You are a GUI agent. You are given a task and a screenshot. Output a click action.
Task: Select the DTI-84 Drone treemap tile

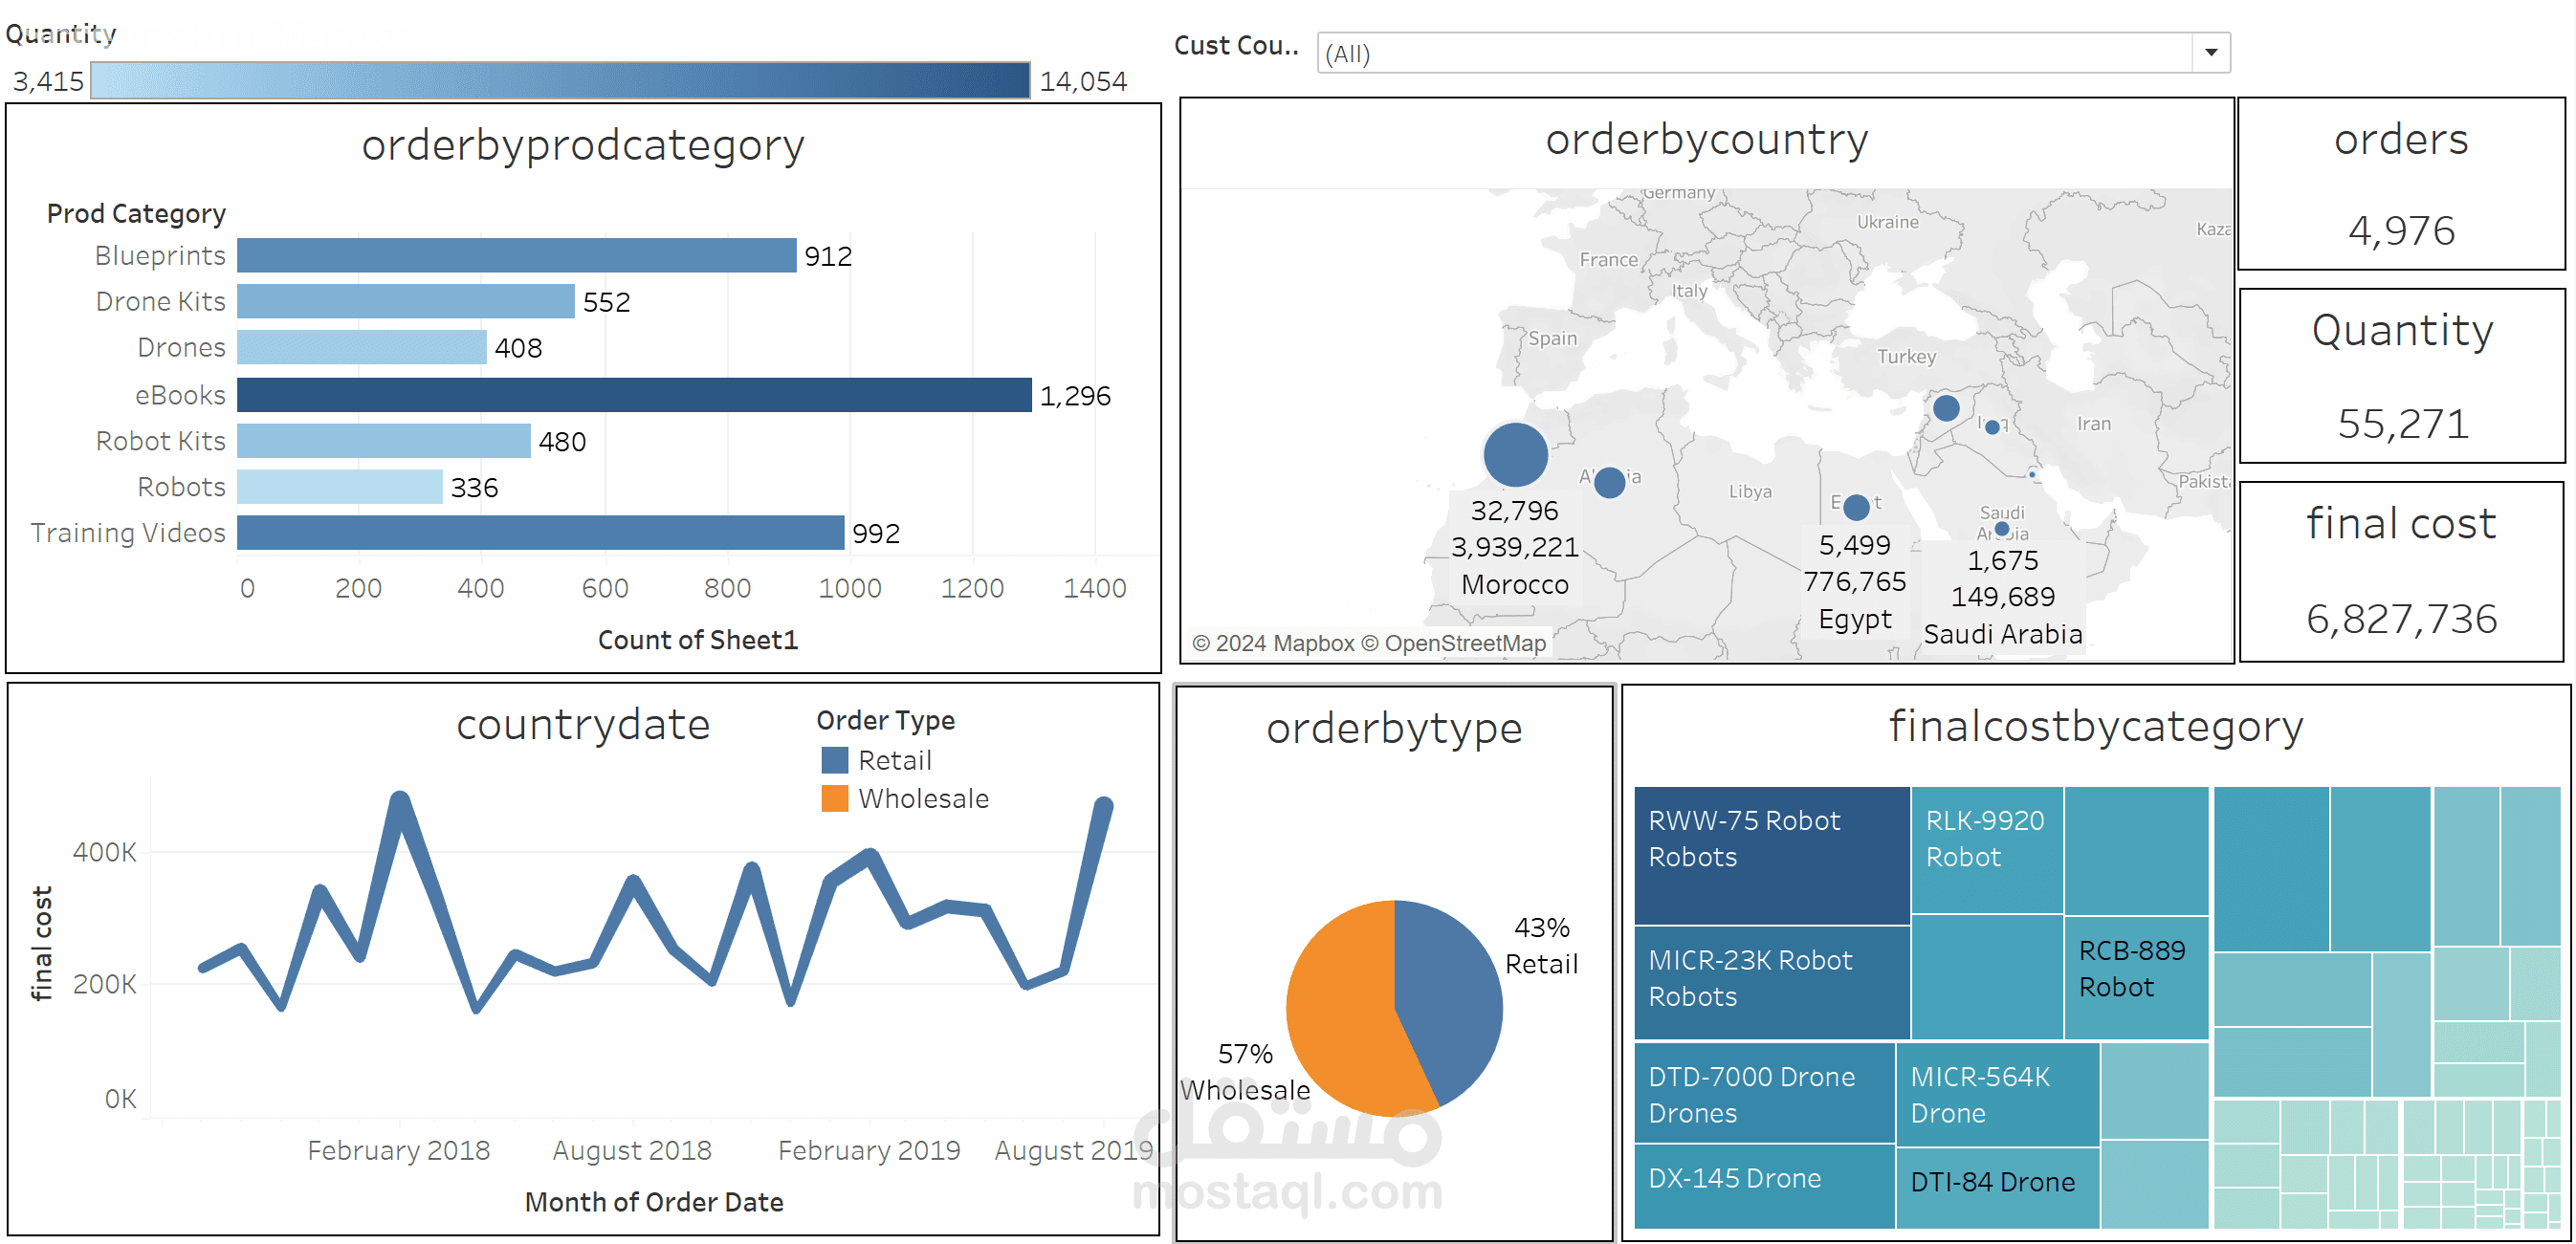(x=1997, y=1188)
